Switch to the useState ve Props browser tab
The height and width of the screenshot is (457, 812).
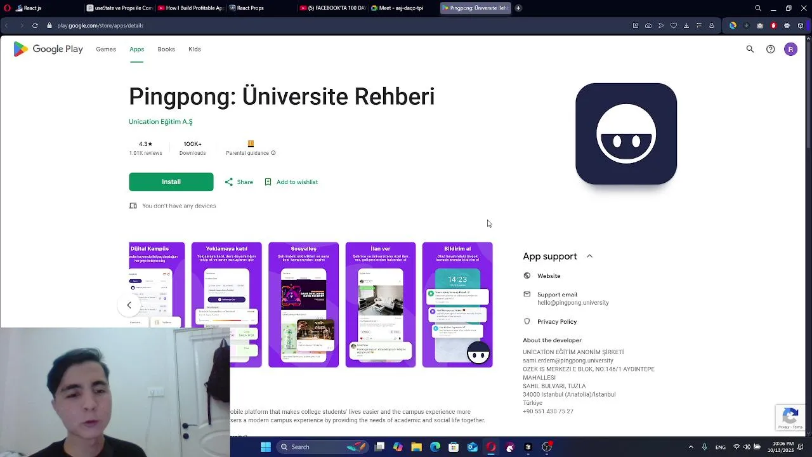pyautogui.click(x=119, y=8)
